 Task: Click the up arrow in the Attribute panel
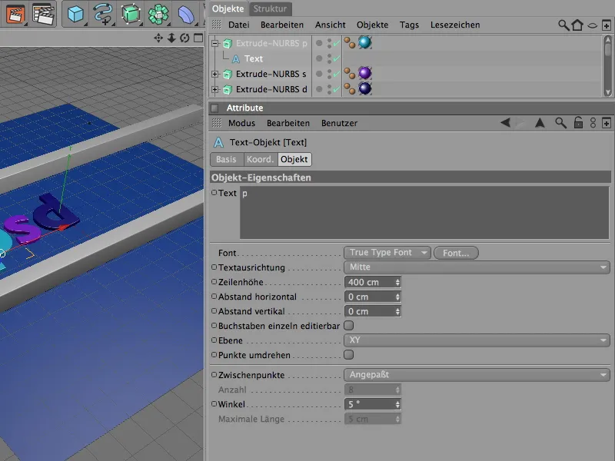[x=540, y=123]
